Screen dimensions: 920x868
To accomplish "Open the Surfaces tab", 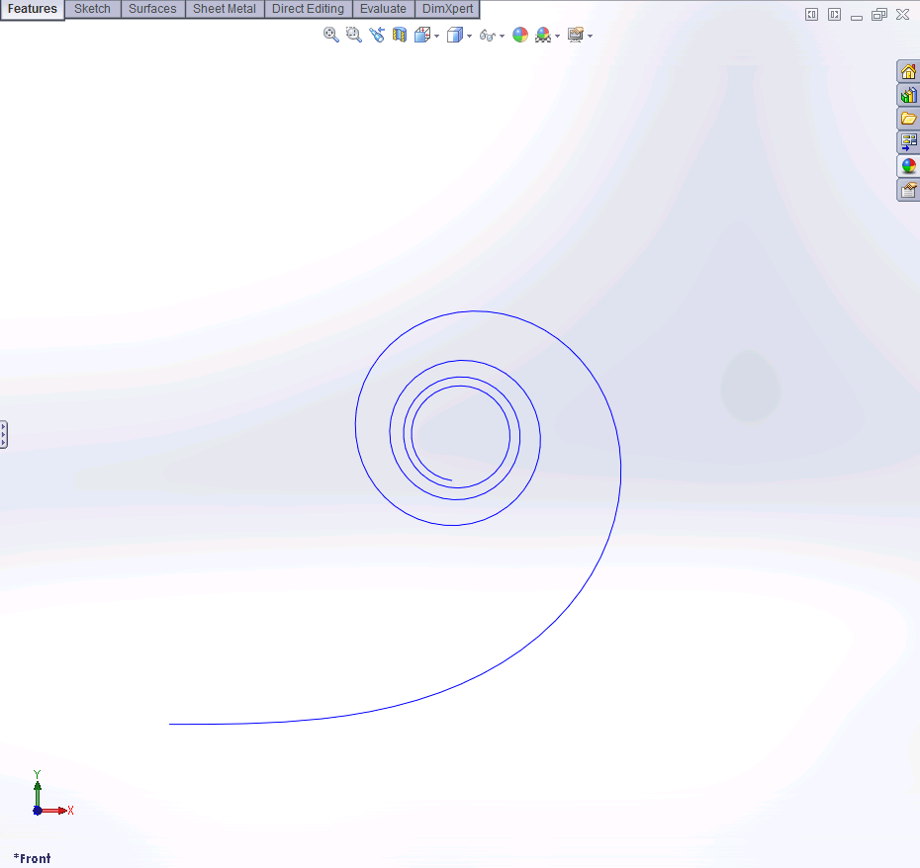I will coord(152,9).
